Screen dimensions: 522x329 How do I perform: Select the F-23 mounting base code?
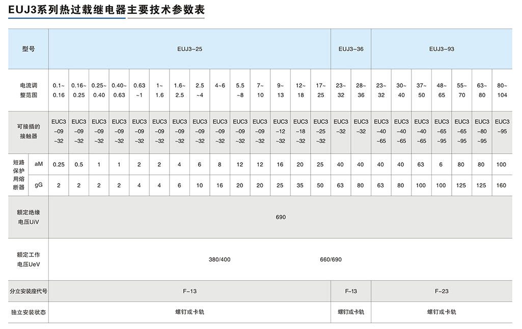(442, 291)
